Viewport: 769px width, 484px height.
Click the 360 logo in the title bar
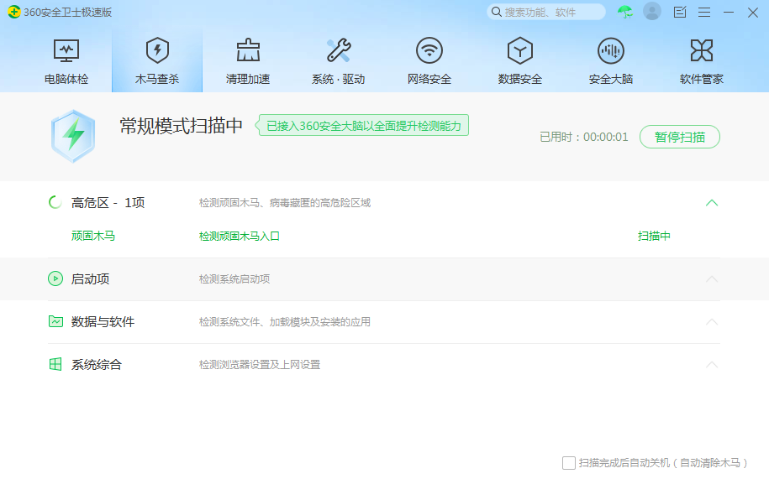(14, 13)
